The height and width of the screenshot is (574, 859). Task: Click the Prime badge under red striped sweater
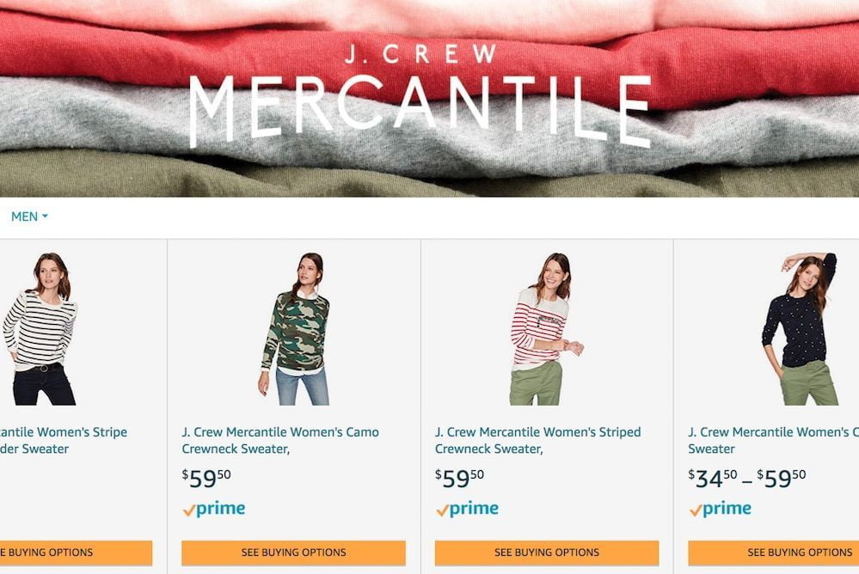(467, 510)
